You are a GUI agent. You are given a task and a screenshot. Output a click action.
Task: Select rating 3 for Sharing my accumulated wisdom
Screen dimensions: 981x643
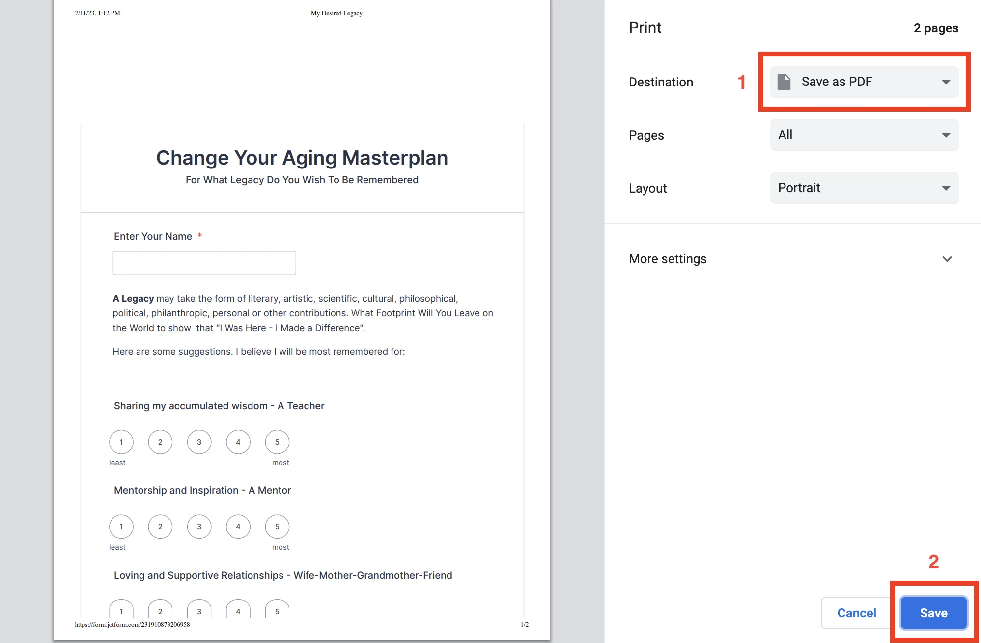click(199, 442)
